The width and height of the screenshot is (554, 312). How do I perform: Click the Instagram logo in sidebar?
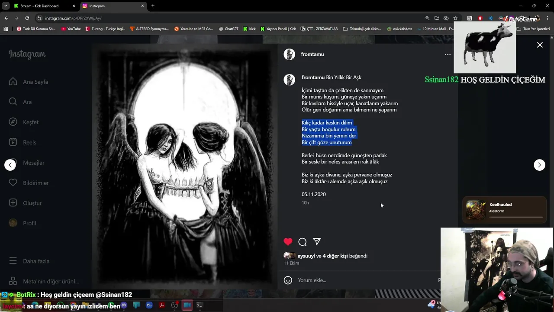pyautogui.click(x=27, y=54)
